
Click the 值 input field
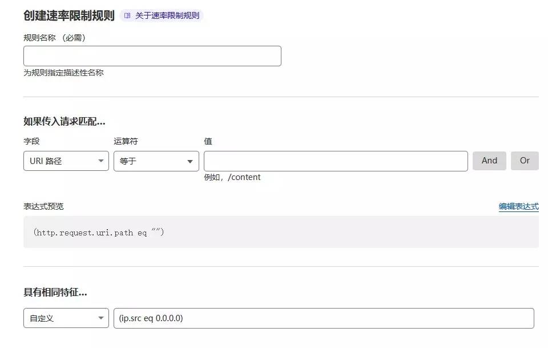336,161
